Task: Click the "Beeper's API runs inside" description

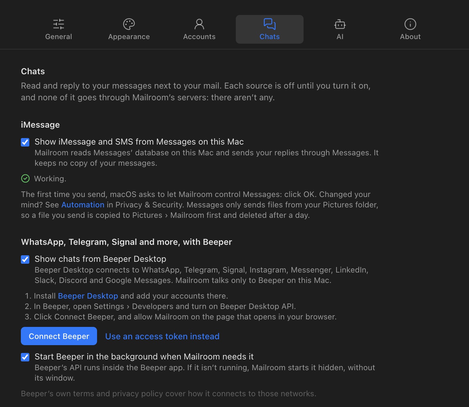Action: tap(205, 373)
